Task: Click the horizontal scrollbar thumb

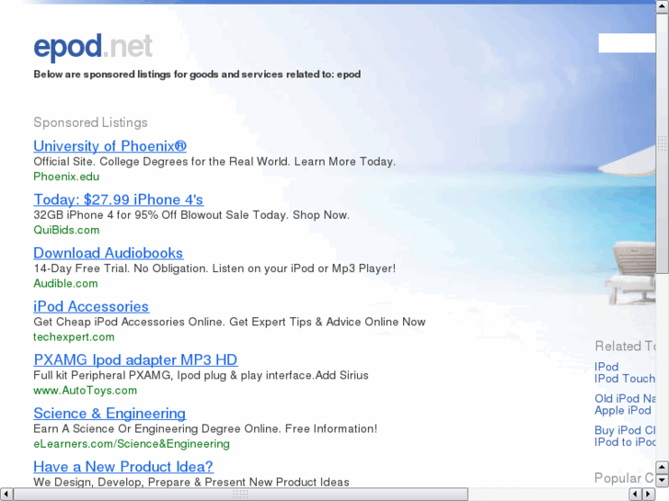Action: coord(240,495)
